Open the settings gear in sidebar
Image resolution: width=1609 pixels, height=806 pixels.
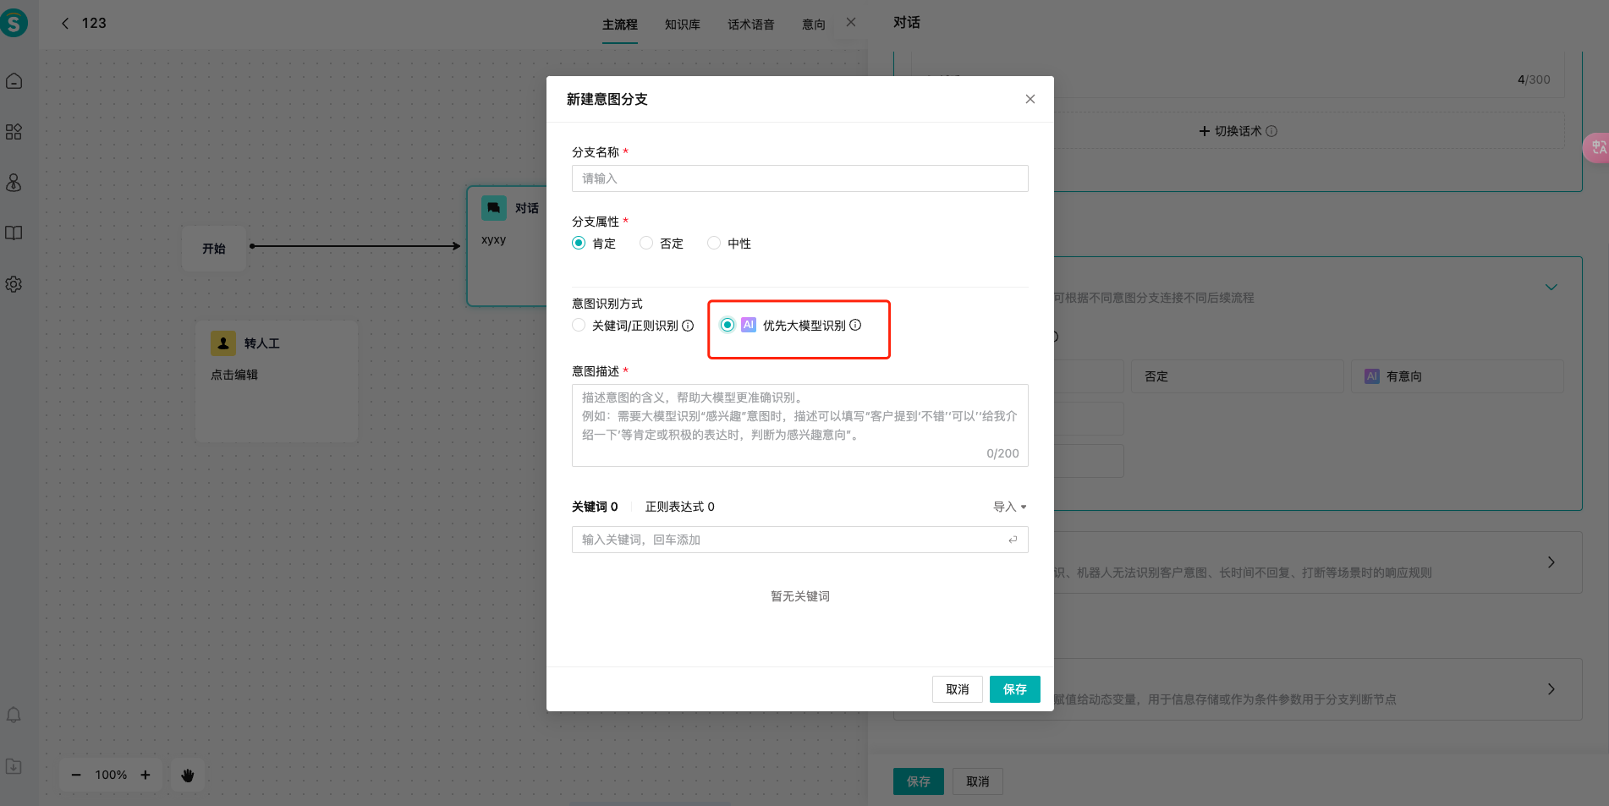(x=14, y=284)
